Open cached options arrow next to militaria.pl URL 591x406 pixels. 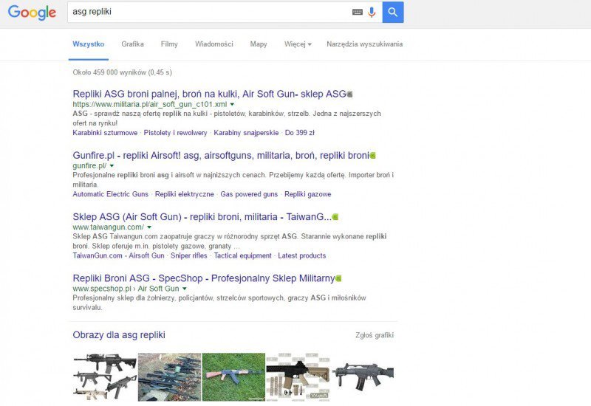(232, 104)
